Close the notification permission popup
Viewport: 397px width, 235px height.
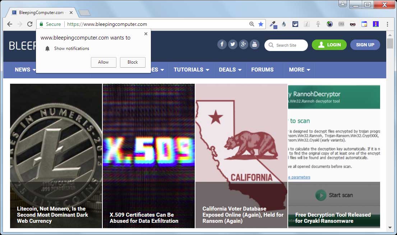point(146,34)
